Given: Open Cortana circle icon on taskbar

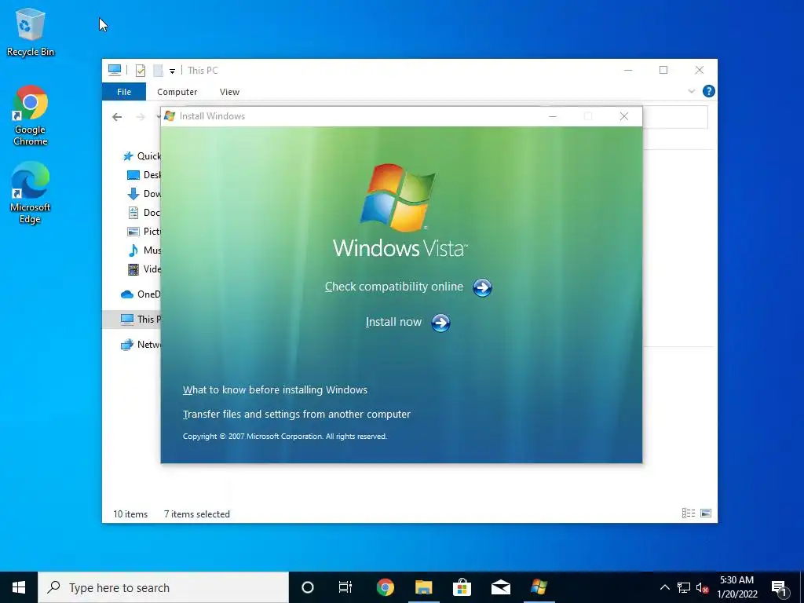Looking at the screenshot, I should click(308, 587).
